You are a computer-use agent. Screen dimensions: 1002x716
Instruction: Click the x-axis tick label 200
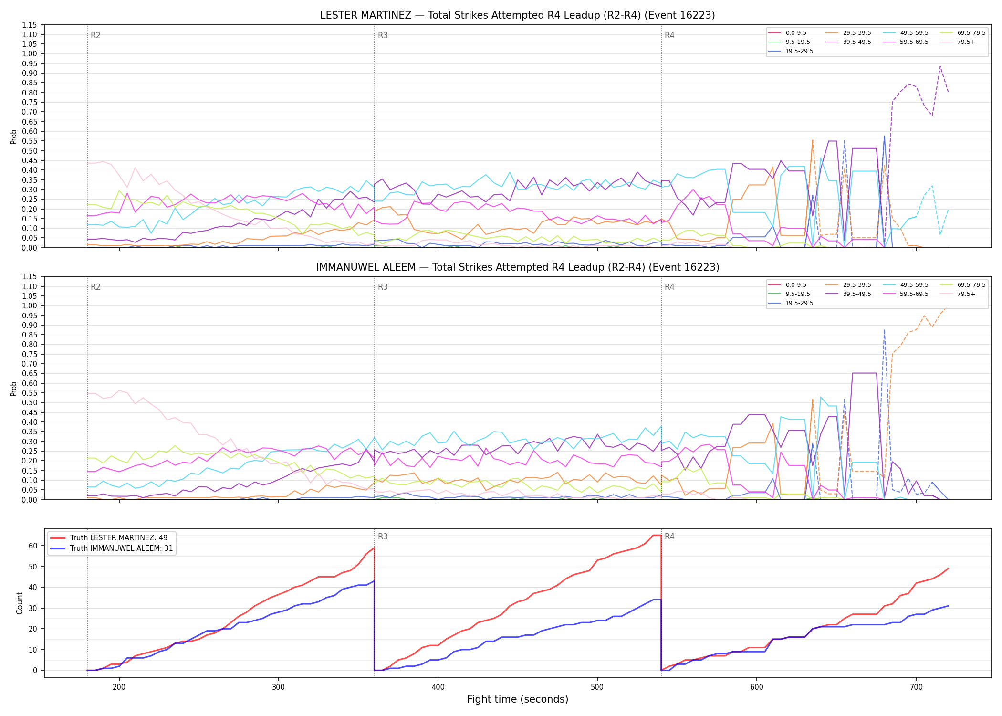(119, 686)
